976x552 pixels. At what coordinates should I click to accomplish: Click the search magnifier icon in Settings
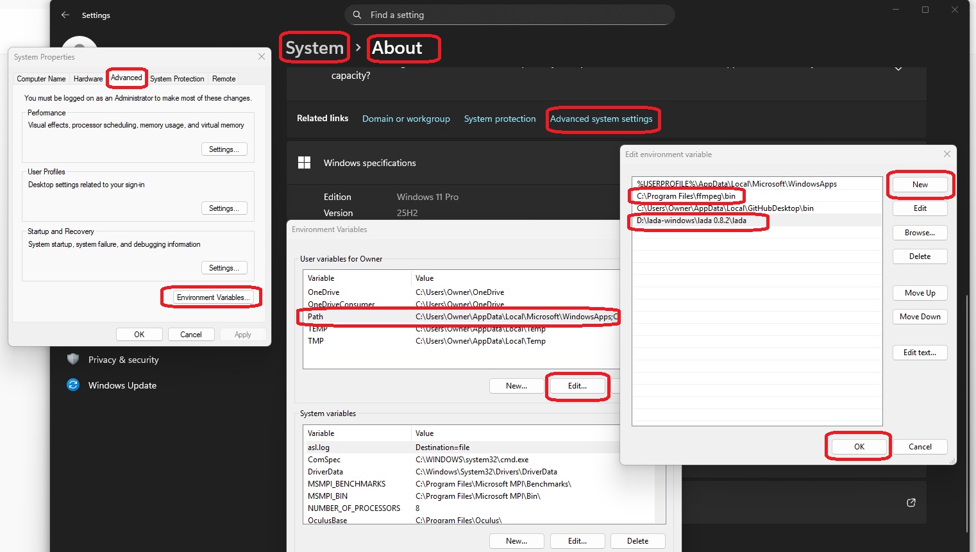[357, 15]
